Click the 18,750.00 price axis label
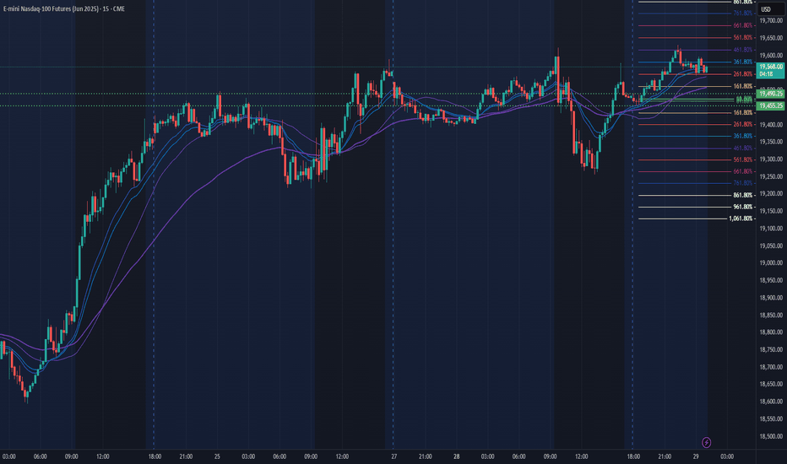The image size is (787, 464). (771, 349)
